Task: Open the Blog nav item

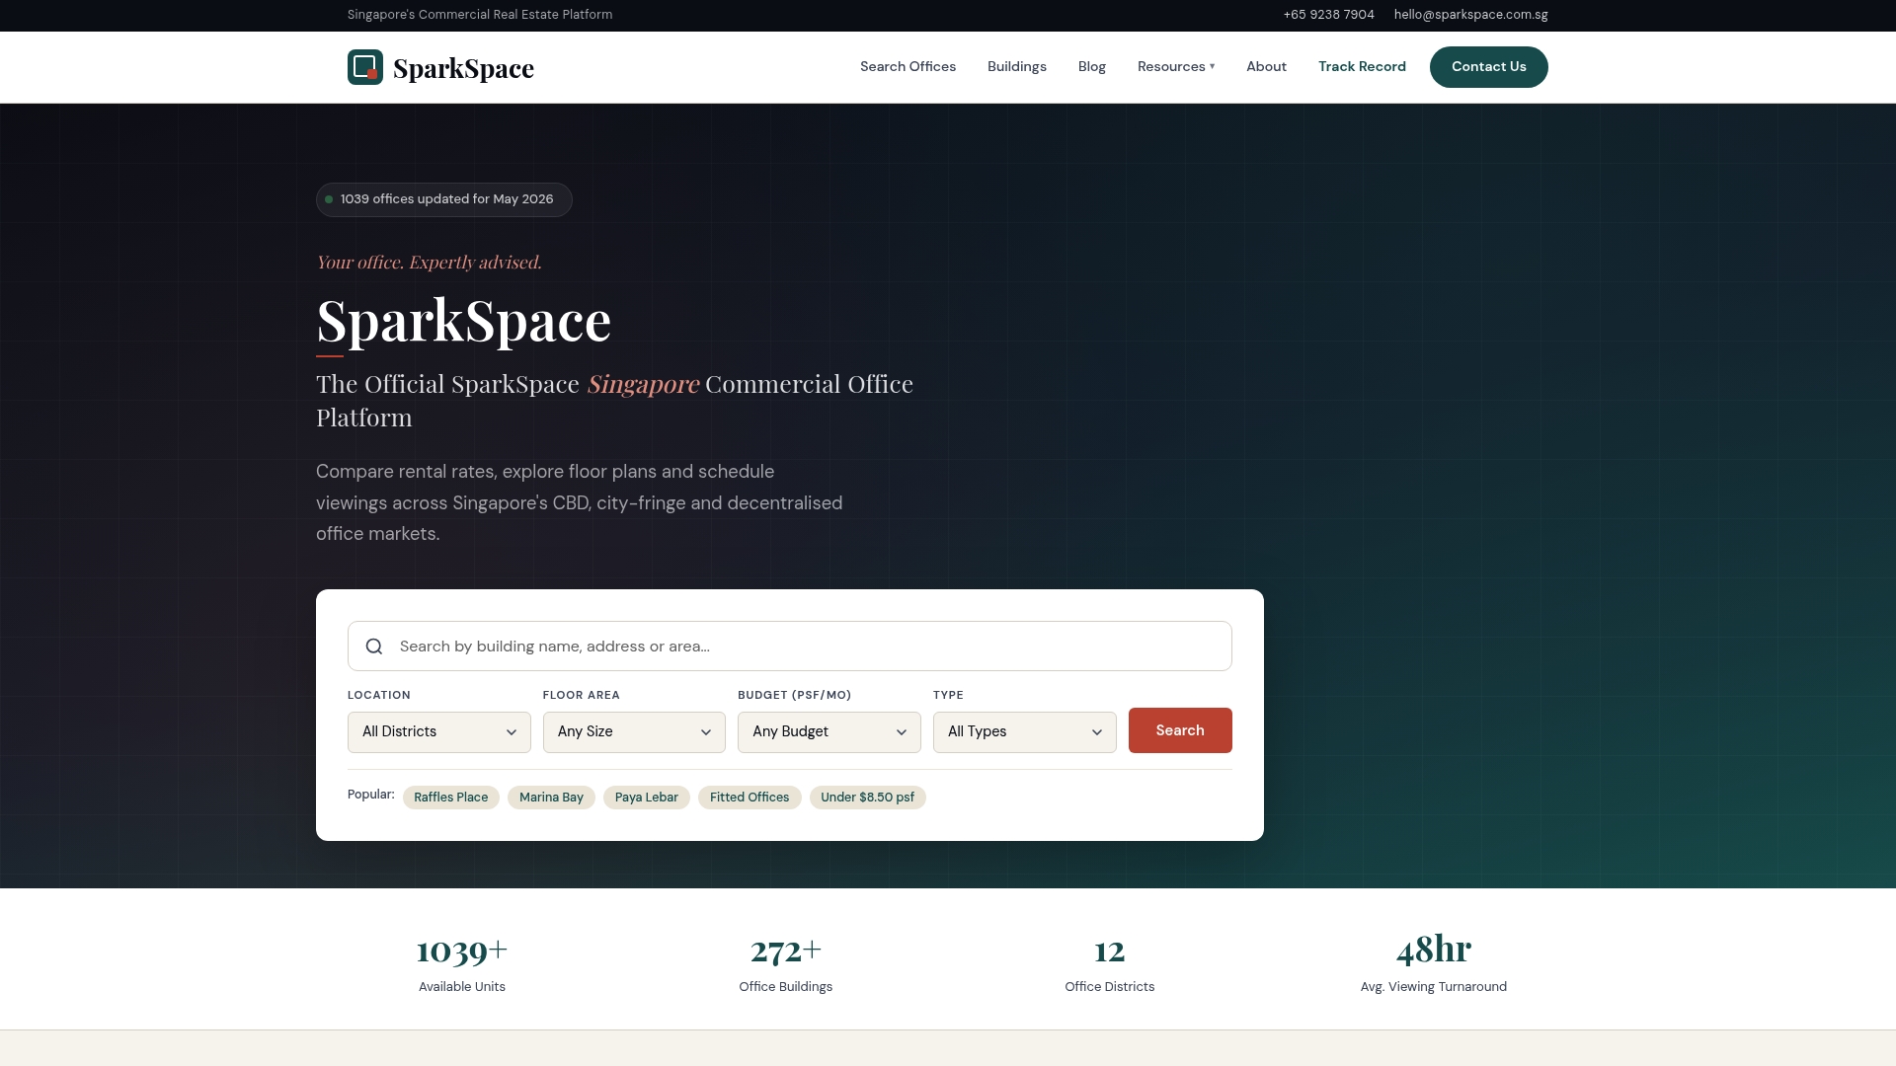Action: point(1092,67)
